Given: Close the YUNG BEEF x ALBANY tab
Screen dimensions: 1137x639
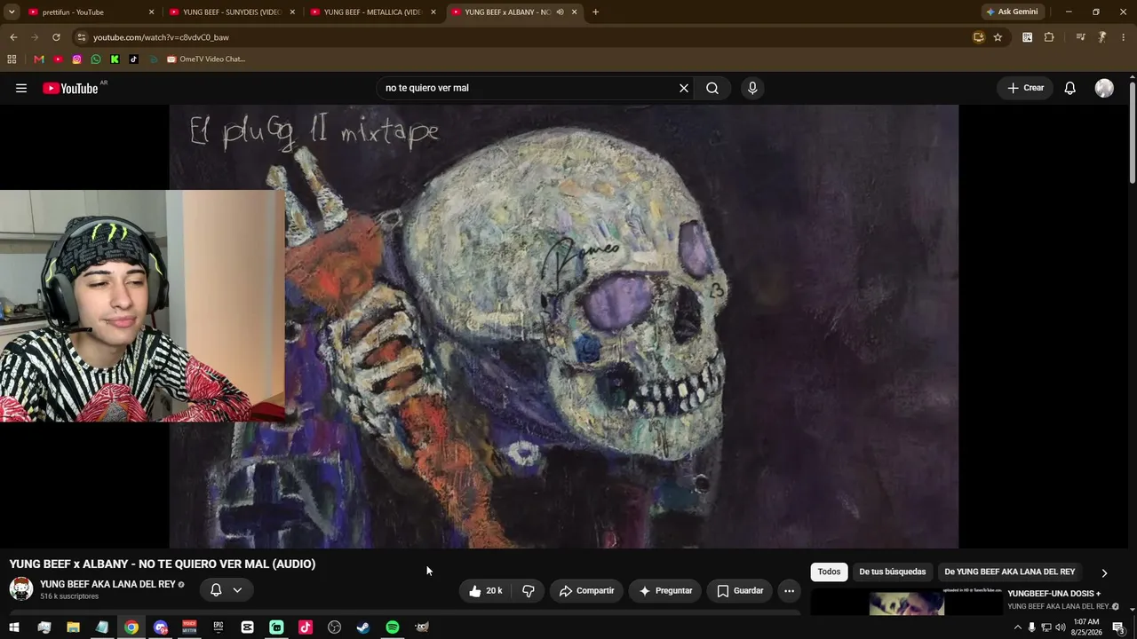Looking at the screenshot, I should point(575,12).
